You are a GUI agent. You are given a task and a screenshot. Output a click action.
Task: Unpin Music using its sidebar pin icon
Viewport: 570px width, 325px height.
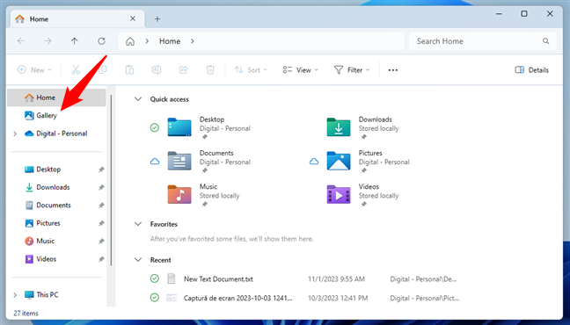(x=101, y=242)
